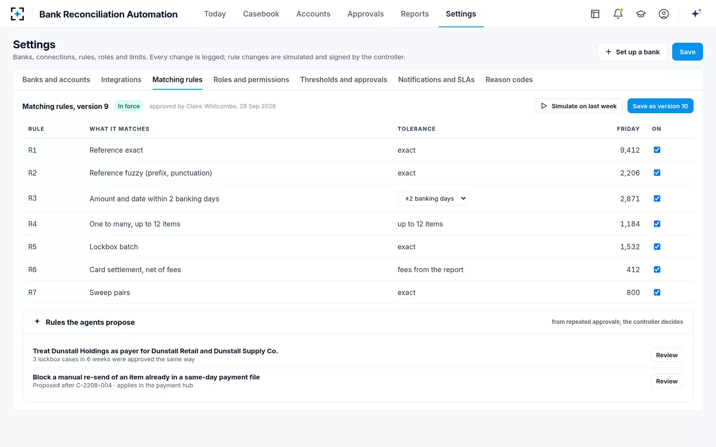Click the tolerance fees from the report
This screenshot has height=447, width=716.
(431, 270)
